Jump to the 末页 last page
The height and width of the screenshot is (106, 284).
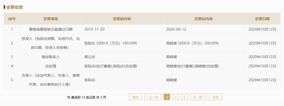click(x=216, y=97)
